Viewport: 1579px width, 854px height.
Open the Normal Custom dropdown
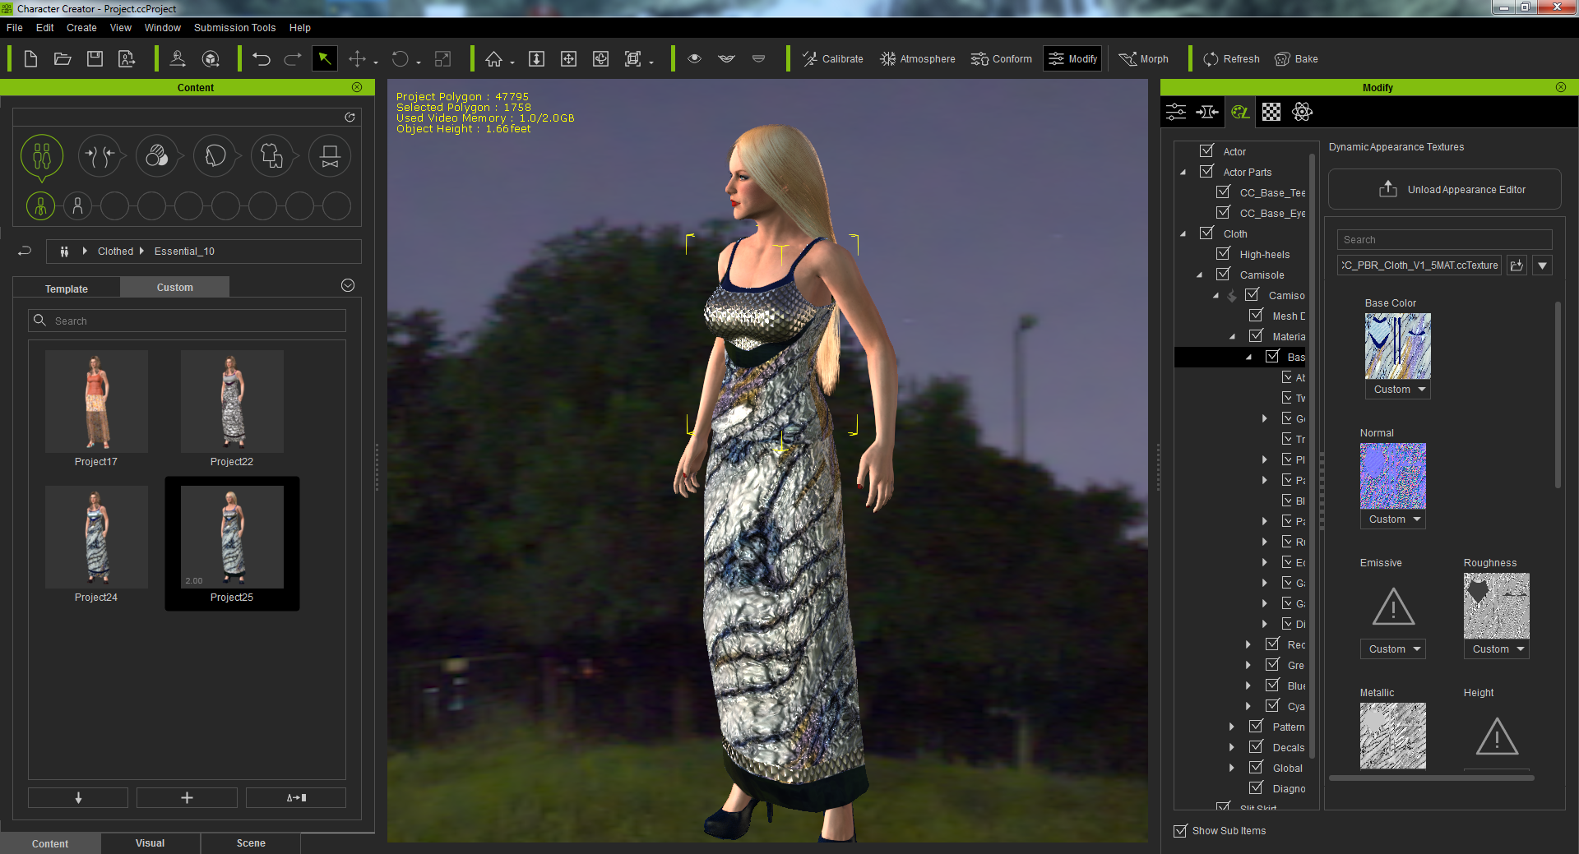click(1393, 519)
